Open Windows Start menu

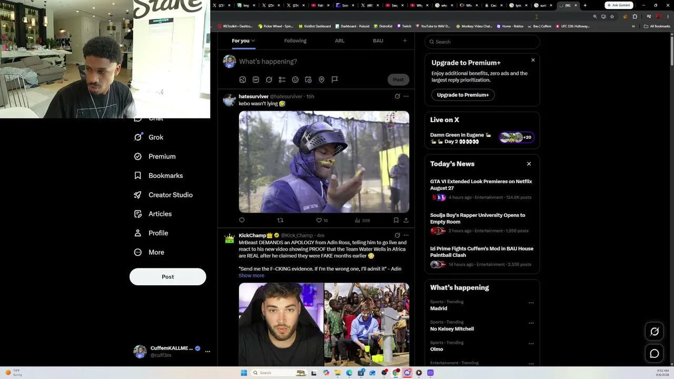(244, 373)
